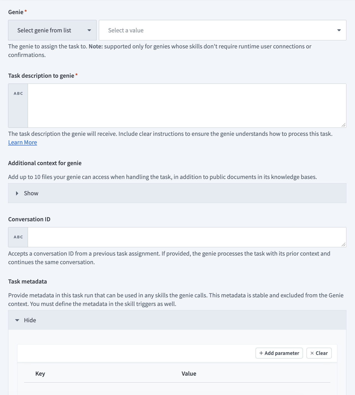Select the Value column header
Screen dimensions: 355x395
(x=189, y=373)
